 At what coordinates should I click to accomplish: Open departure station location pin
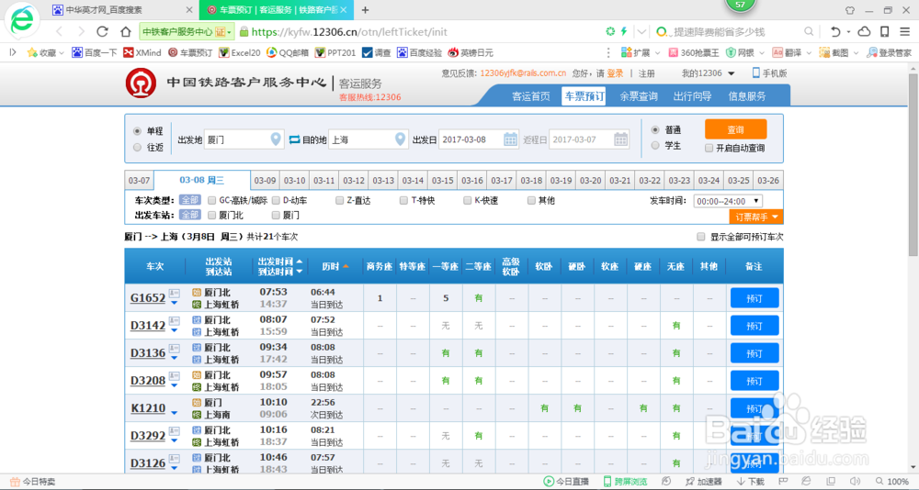pyautogui.click(x=276, y=139)
